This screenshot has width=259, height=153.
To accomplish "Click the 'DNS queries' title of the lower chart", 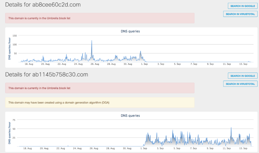I will (x=130, y=116).
